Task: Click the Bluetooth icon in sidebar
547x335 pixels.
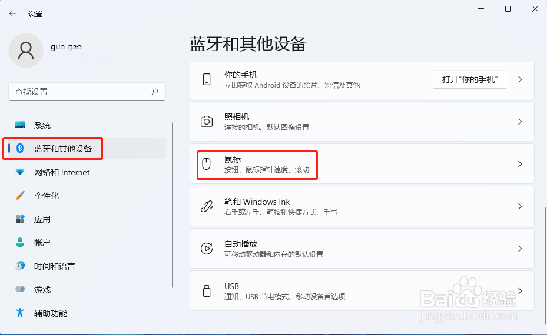Action: [x=20, y=149]
